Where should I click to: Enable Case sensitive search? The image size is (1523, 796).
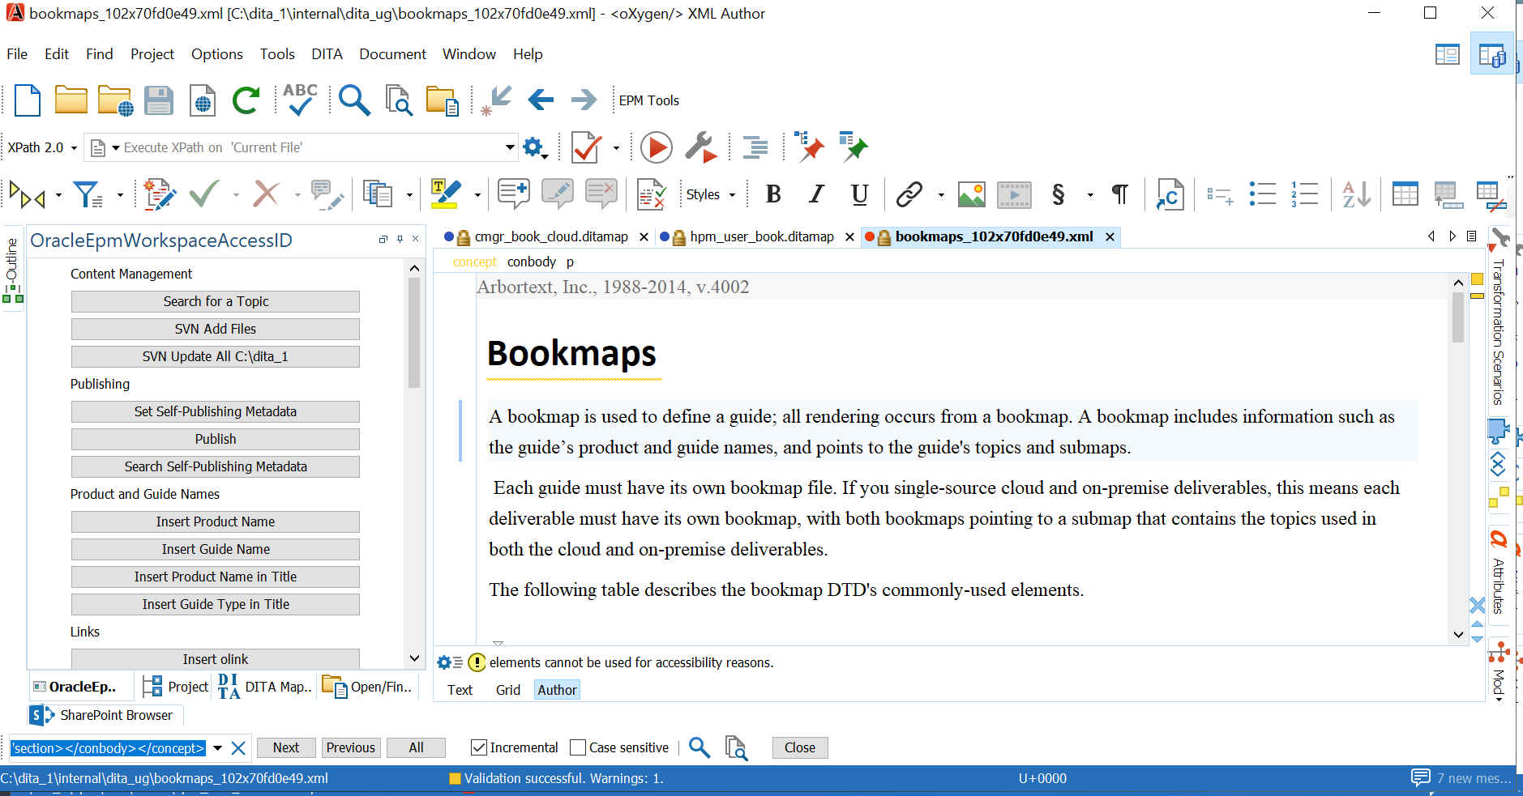578,747
